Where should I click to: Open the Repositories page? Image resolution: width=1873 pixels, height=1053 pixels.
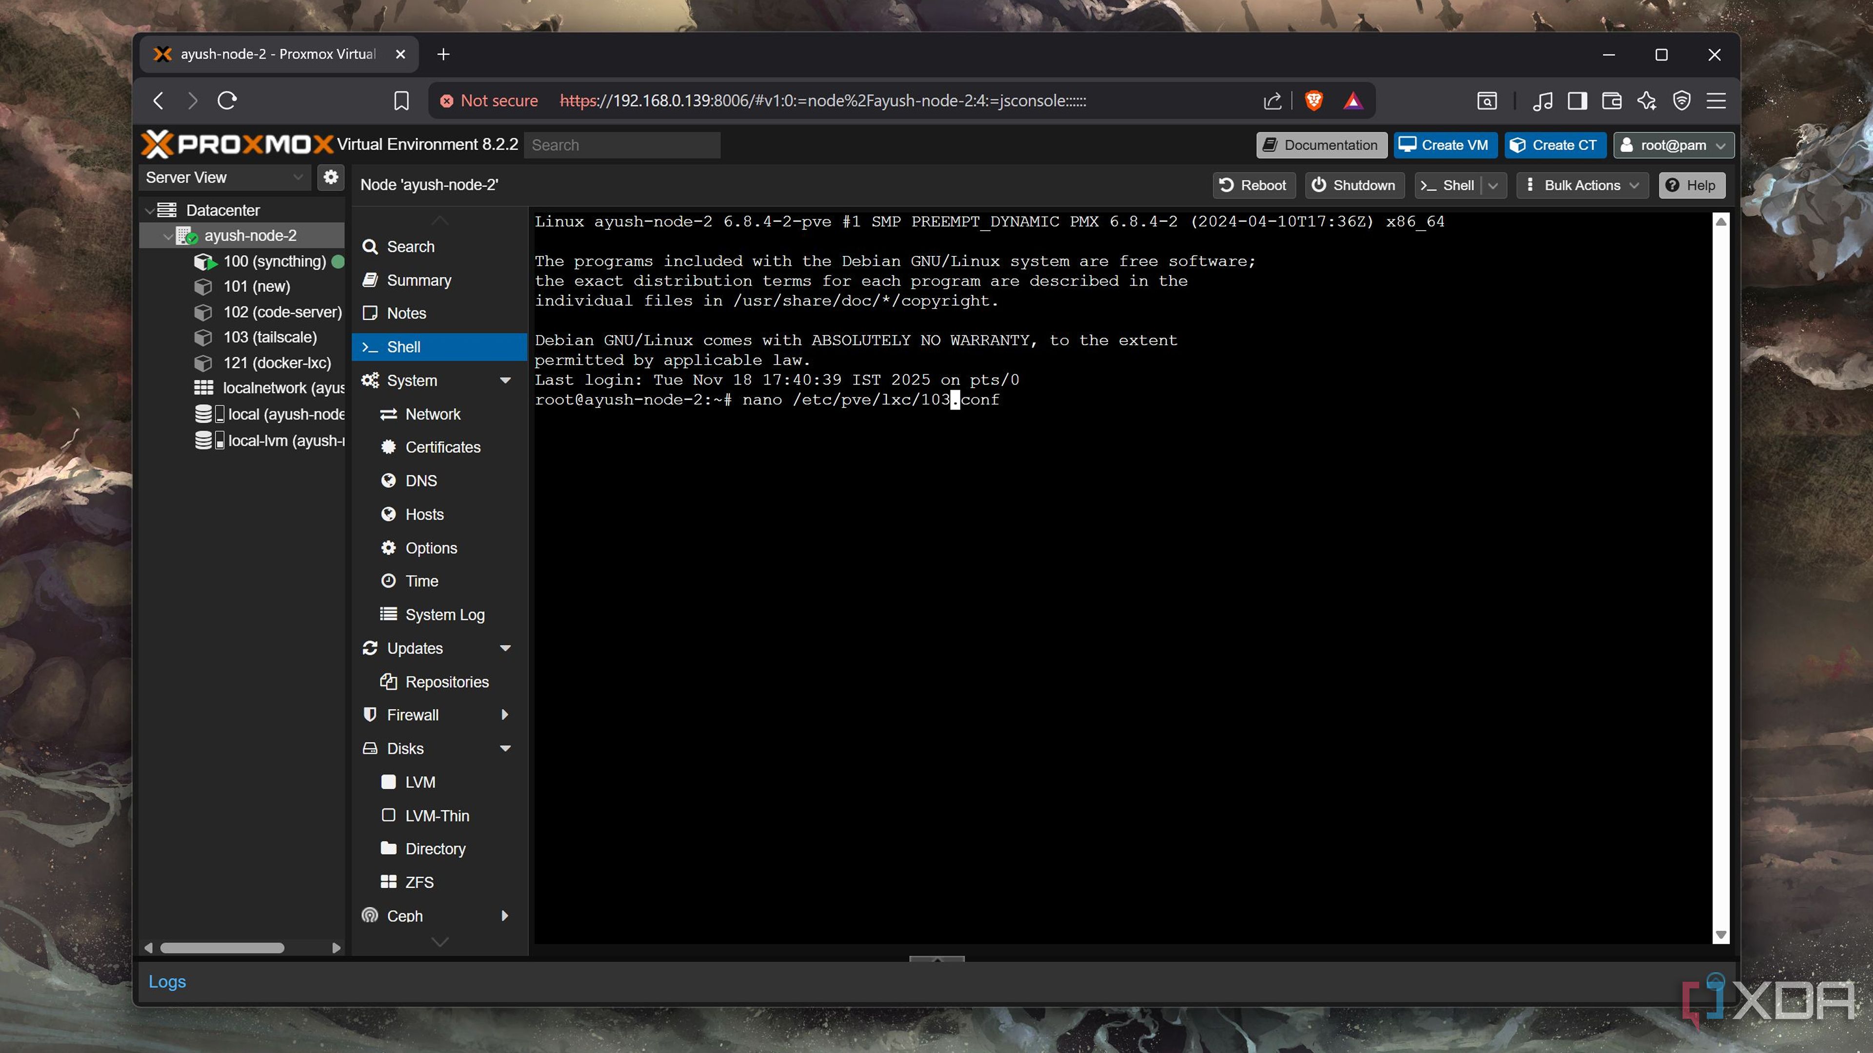tap(439, 682)
